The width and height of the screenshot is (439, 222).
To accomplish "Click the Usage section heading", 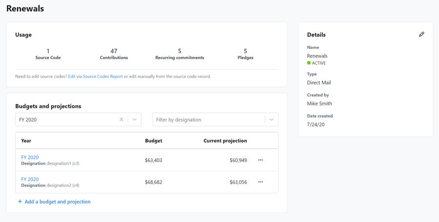I will pos(23,34).
